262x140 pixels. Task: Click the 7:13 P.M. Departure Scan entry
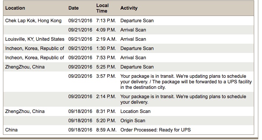(x=137, y=21)
